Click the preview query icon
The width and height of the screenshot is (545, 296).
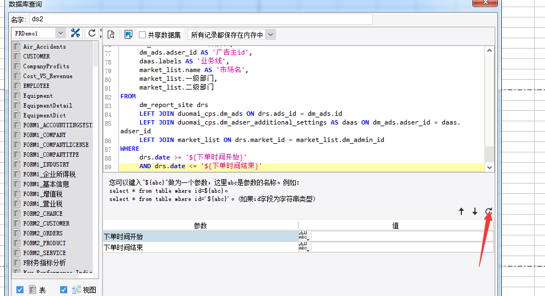pyautogui.click(x=111, y=34)
